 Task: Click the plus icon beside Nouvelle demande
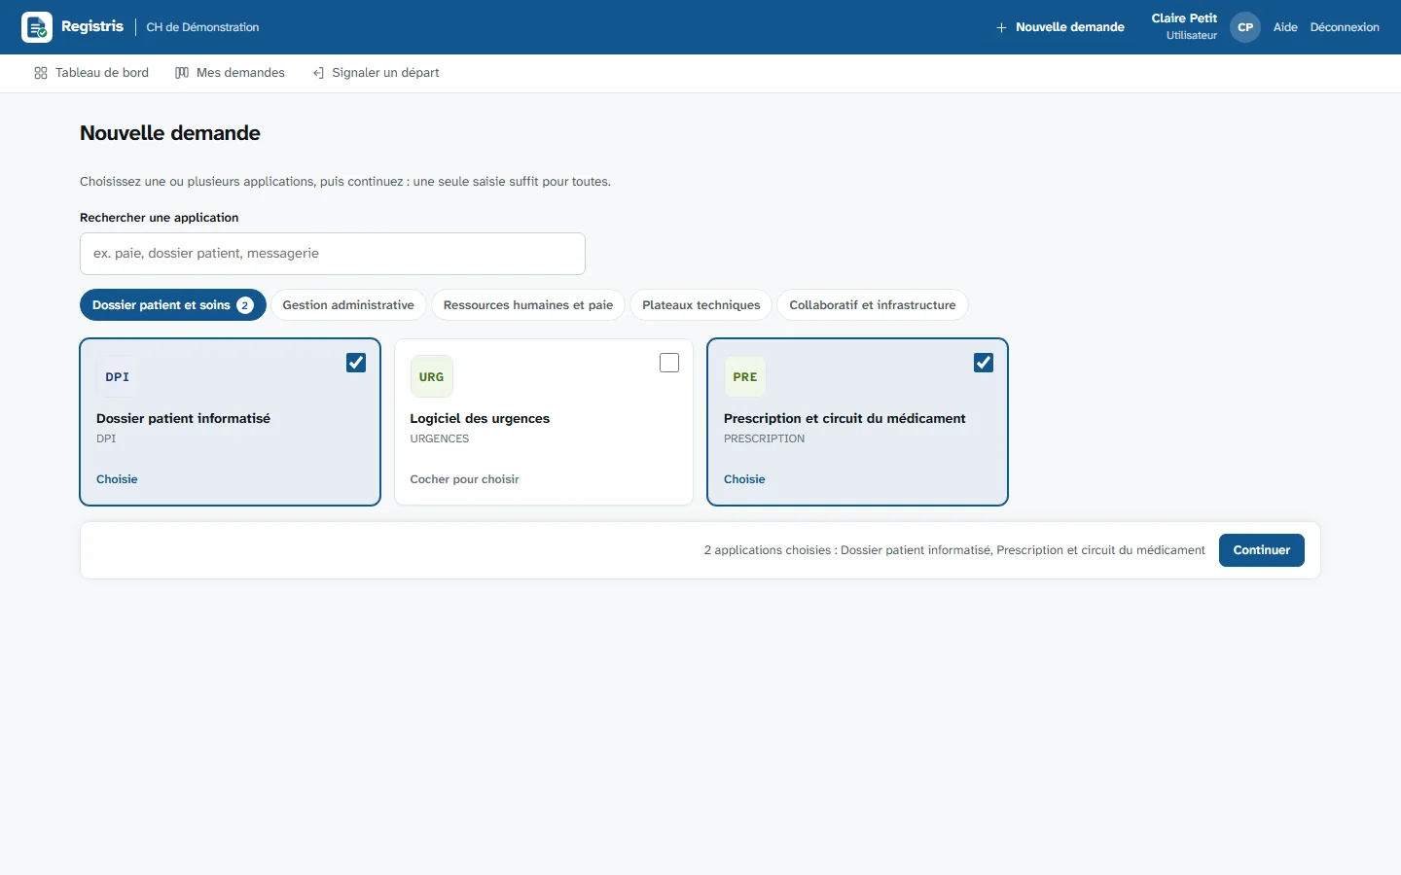(x=1001, y=27)
